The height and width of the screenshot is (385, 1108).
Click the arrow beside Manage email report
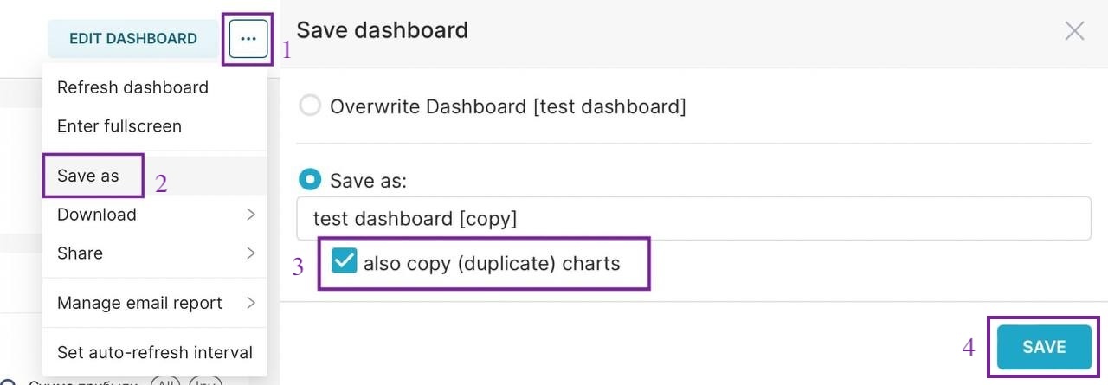tap(251, 303)
